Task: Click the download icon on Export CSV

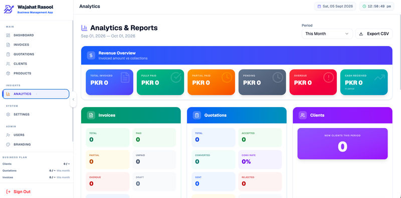Action: click(361, 33)
